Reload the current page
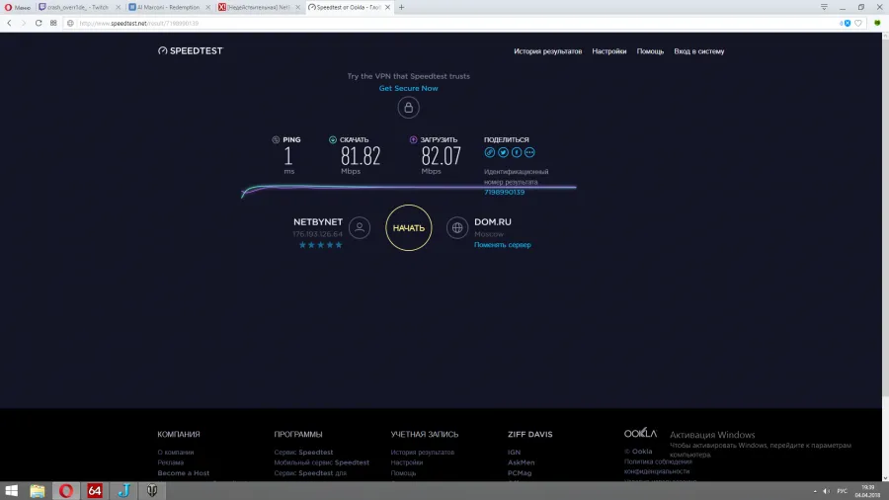Viewport: 889px width, 500px height. coord(39,24)
